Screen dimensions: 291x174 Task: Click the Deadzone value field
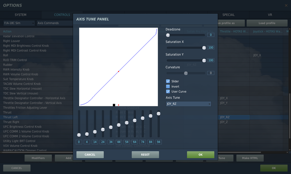pyautogui.click(x=211, y=35)
